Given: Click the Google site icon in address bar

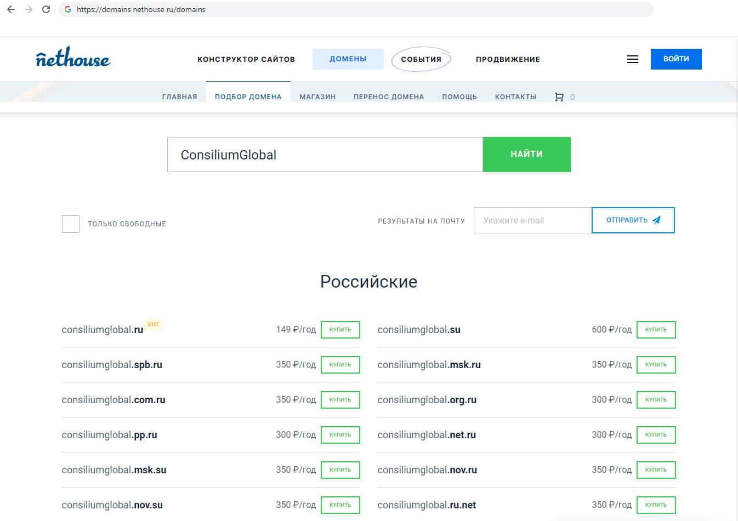Looking at the screenshot, I should 68,9.
